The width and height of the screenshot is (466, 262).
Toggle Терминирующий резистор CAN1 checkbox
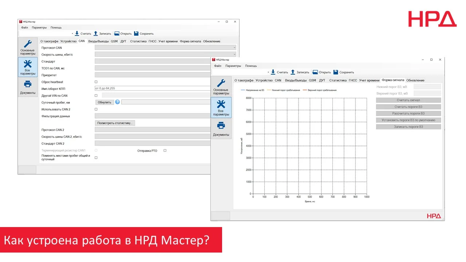[96, 150]
